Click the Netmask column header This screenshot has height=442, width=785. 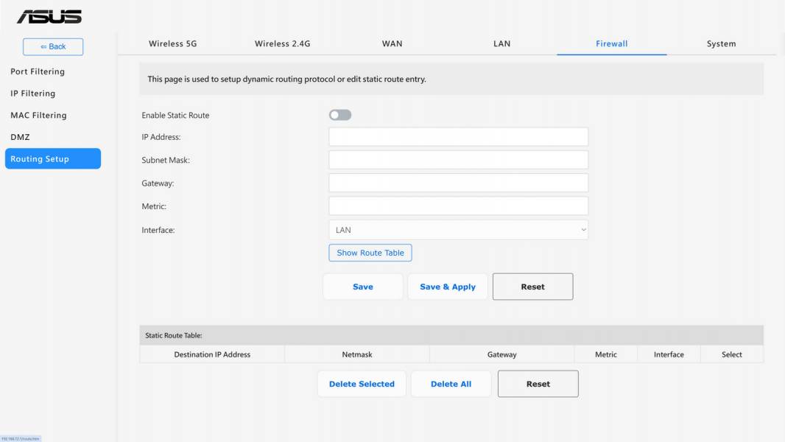(357, 354)
